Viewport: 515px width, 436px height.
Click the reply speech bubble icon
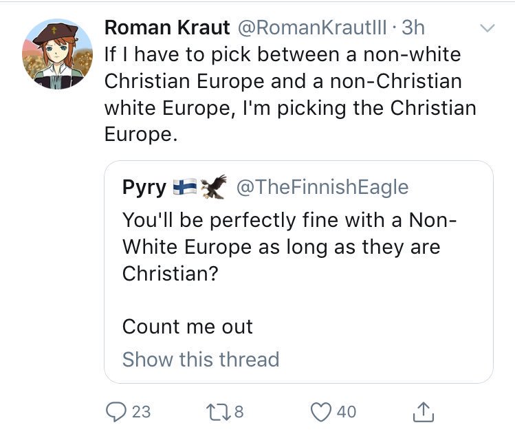point(116,411)
